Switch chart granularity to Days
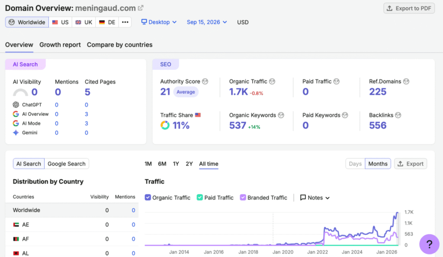 click(355, 164)
